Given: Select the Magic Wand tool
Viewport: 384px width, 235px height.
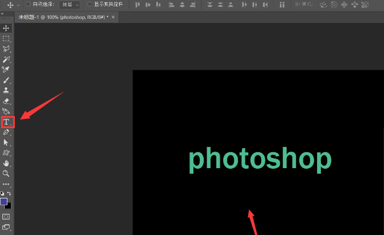Looking at the screenshot, I should [6, 59].
